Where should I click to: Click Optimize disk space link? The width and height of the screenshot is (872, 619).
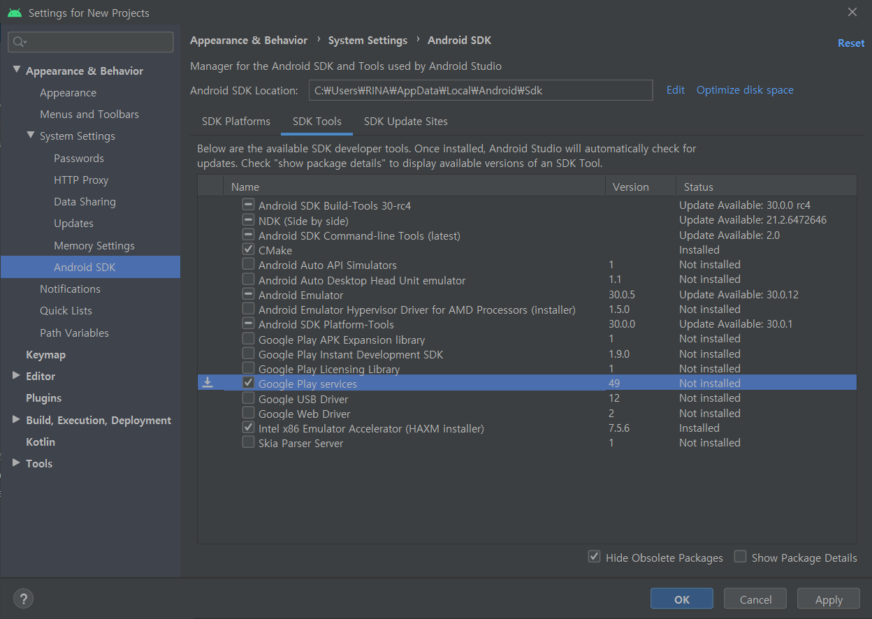[745, 90]
